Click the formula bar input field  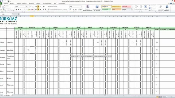click(x=97, y=14)
